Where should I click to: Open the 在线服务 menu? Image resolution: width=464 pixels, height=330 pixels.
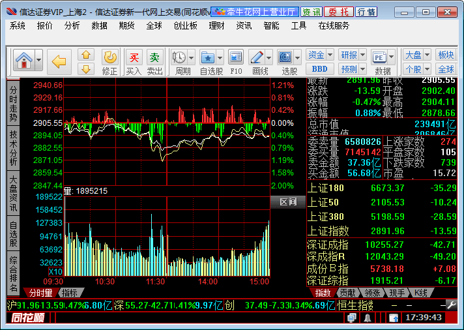pos(334,26)
